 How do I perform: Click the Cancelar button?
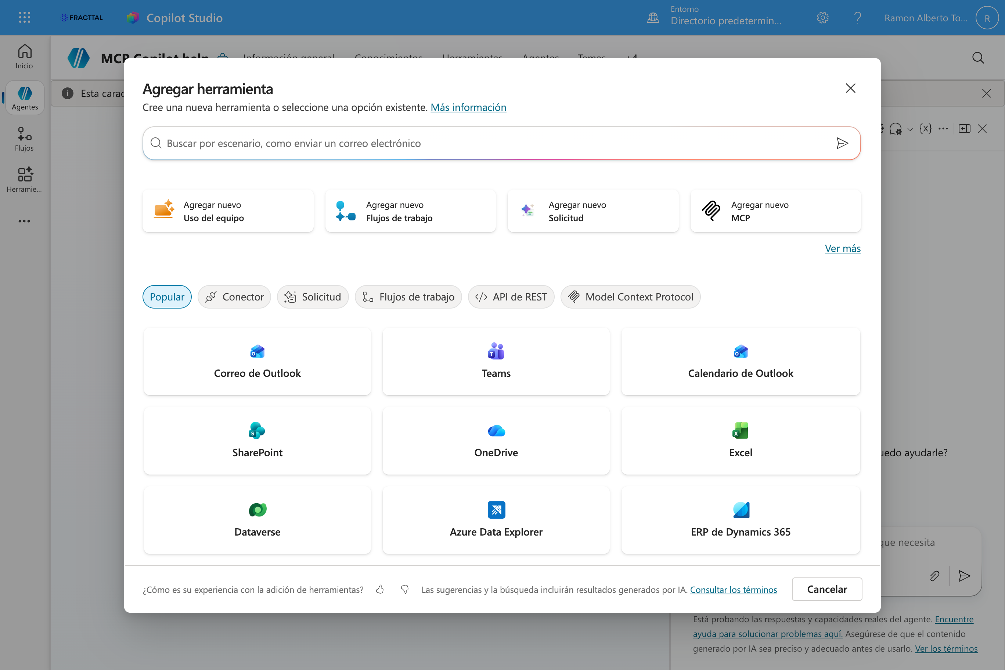[x=827, y=589]
